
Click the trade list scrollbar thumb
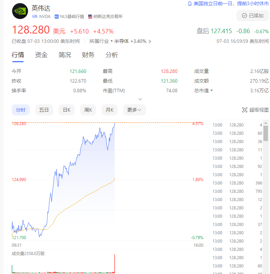click(266, 133)
